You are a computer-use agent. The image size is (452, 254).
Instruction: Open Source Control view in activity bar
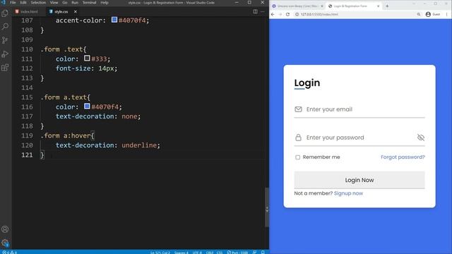[5, 40]
